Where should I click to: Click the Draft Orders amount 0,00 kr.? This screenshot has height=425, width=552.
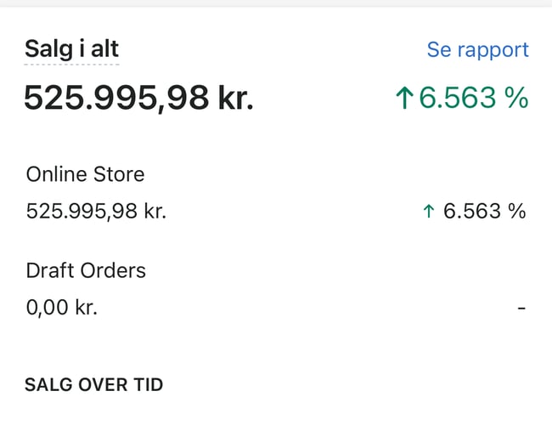coord(62,307)
